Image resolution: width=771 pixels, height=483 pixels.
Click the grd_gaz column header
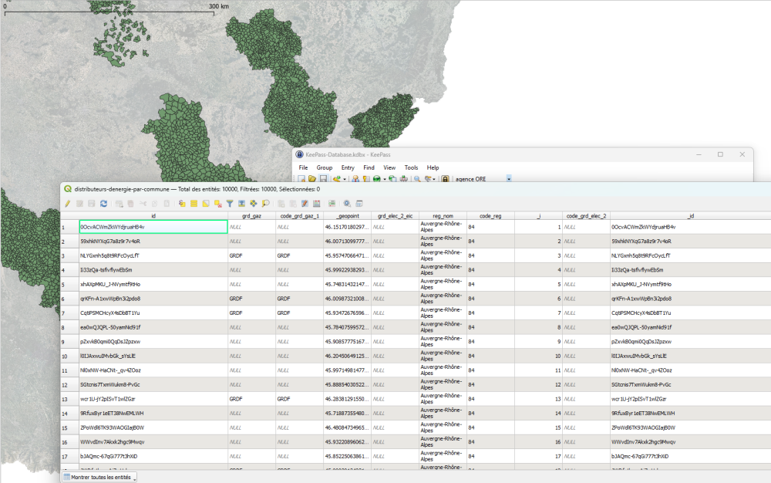click(251, 216)
